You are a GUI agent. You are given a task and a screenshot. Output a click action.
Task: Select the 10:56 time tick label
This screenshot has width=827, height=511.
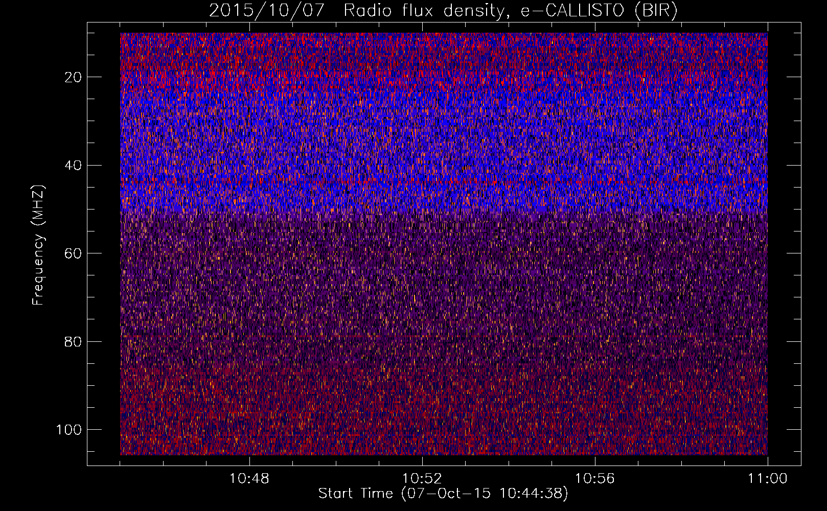click(x=595, y=479)
